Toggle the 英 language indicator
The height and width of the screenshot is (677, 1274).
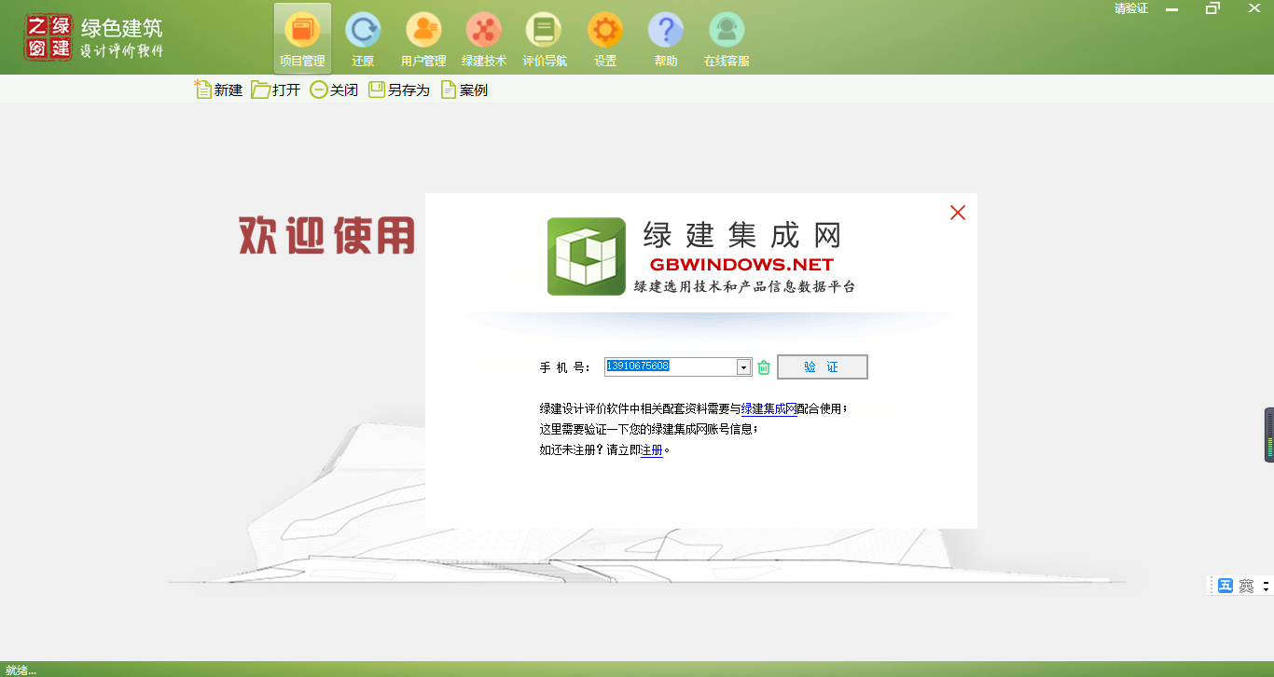[x=1246, y=586]
